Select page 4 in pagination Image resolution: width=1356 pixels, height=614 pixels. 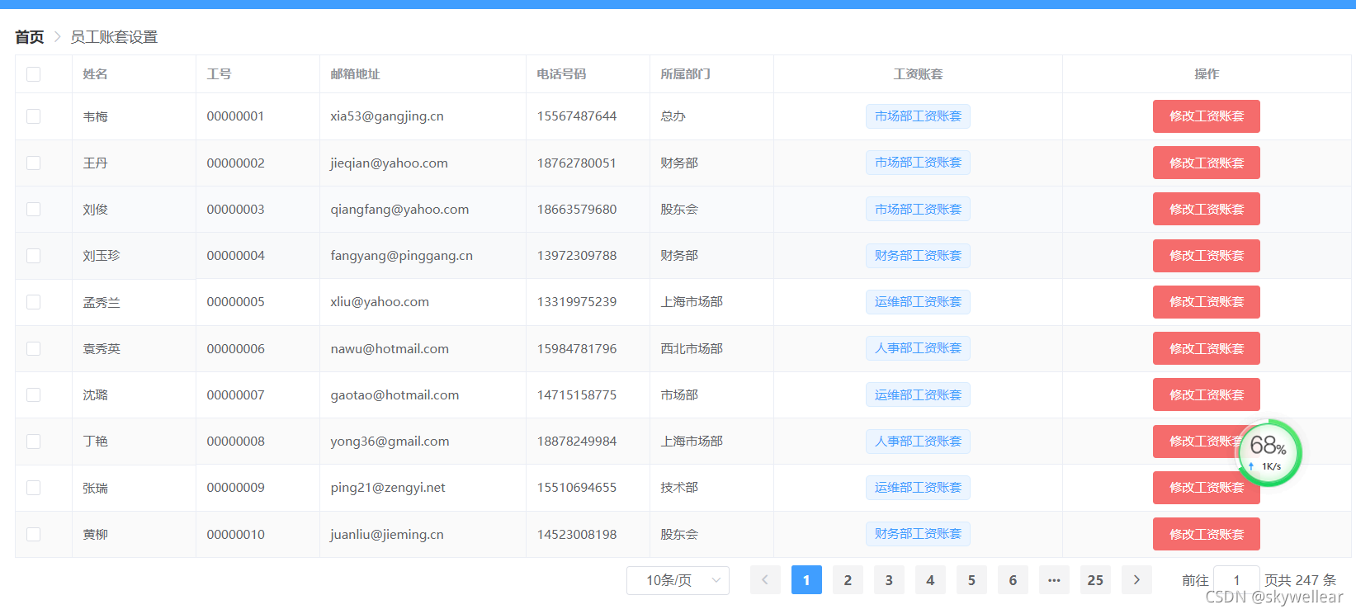930,580
